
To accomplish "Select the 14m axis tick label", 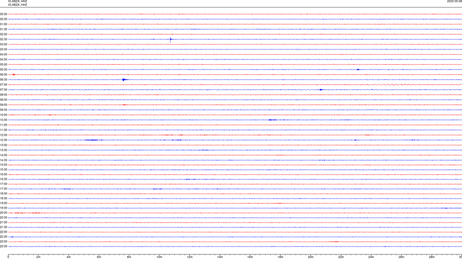I will (x=220, y=257).
